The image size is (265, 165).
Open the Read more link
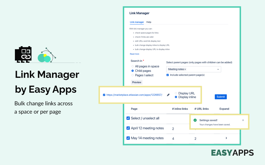(x=134, y=54)
